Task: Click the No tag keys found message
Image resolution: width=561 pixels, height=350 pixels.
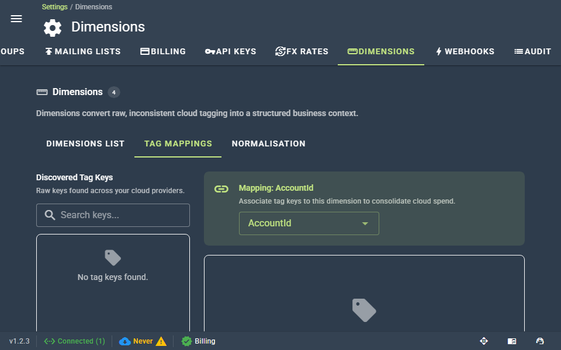Action: pyautogui.click(x=113, y=277)
